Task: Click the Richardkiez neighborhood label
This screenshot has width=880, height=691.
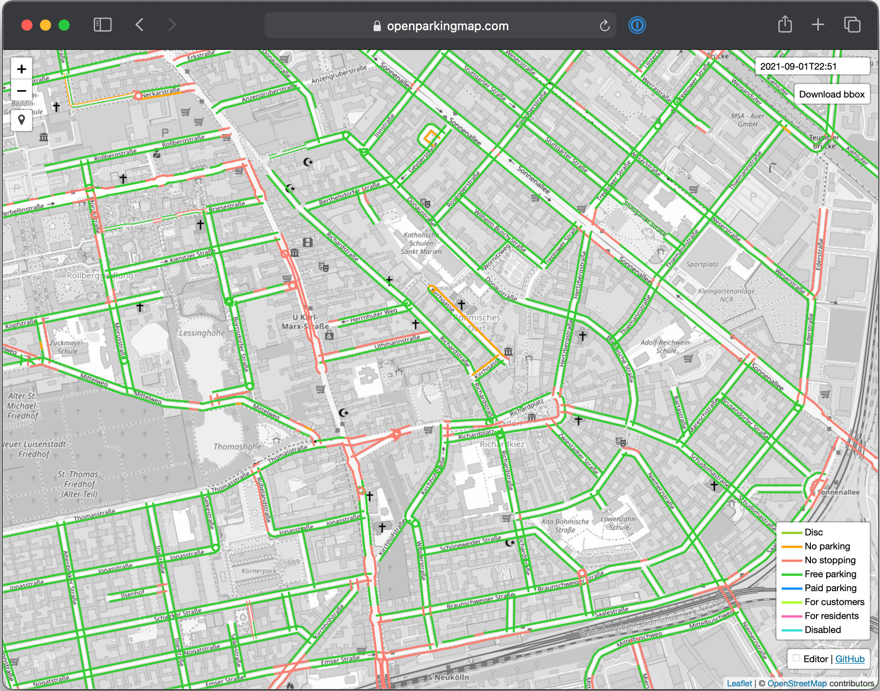Action: 502,444
